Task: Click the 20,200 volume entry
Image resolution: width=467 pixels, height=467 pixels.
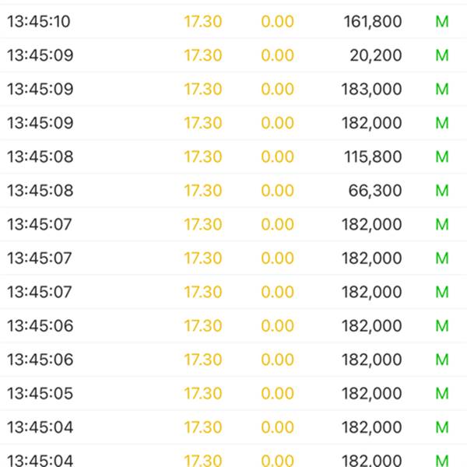Action: [x=377, y=55]
